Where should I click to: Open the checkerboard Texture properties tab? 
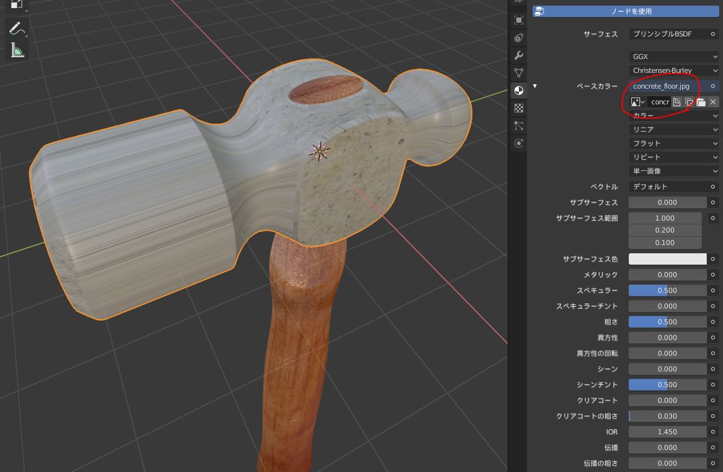[x=519, y=108]
